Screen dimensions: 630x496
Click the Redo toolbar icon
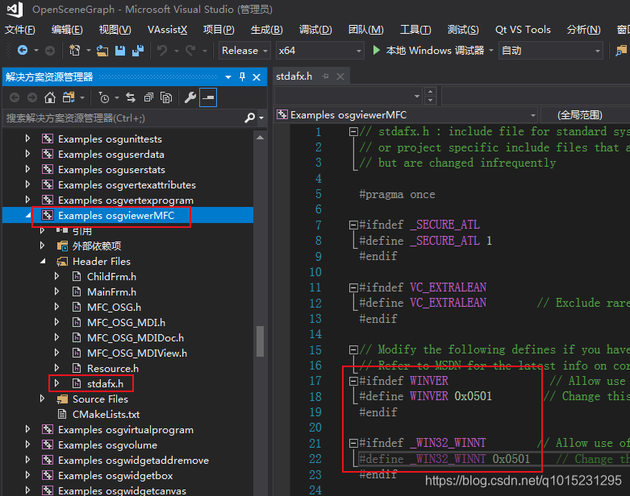click(x=190, y=51)
